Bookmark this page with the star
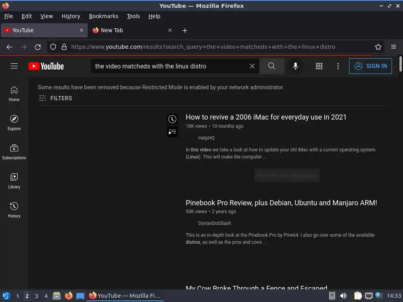The image size is (403, 302). click(378, 47)
